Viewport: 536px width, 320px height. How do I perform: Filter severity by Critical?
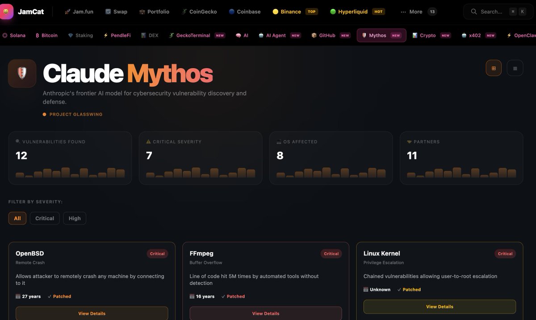(45, 218)
